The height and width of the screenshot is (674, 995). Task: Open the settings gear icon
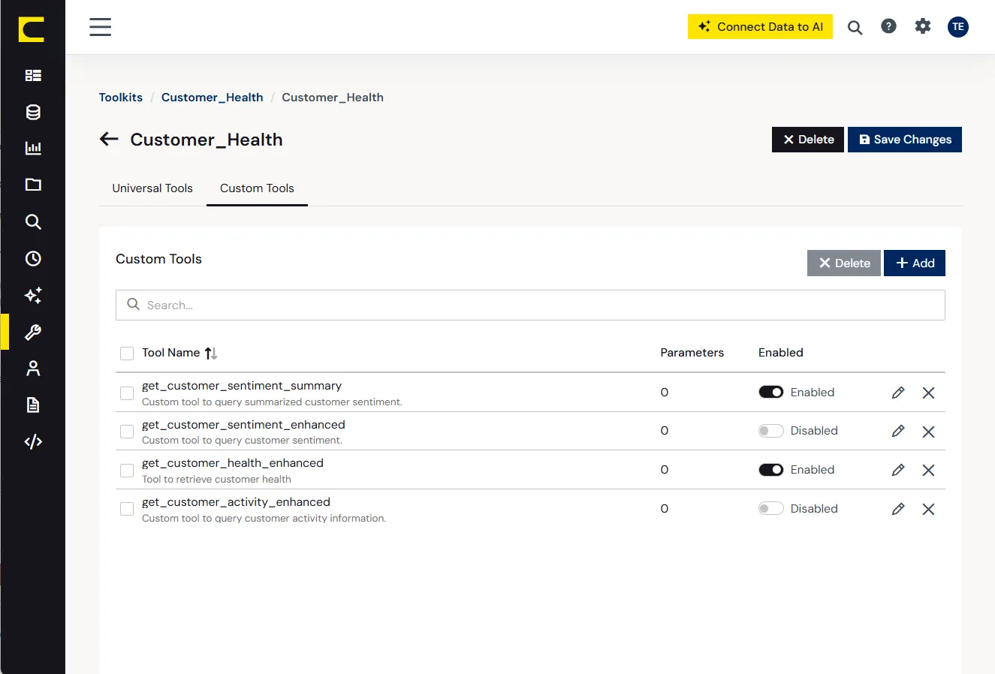(923, 26)
